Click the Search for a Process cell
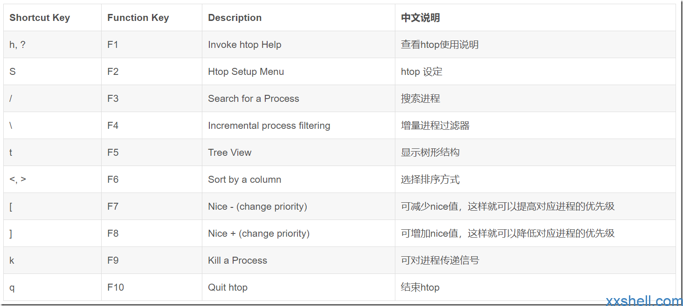 [x=298, y=99]
